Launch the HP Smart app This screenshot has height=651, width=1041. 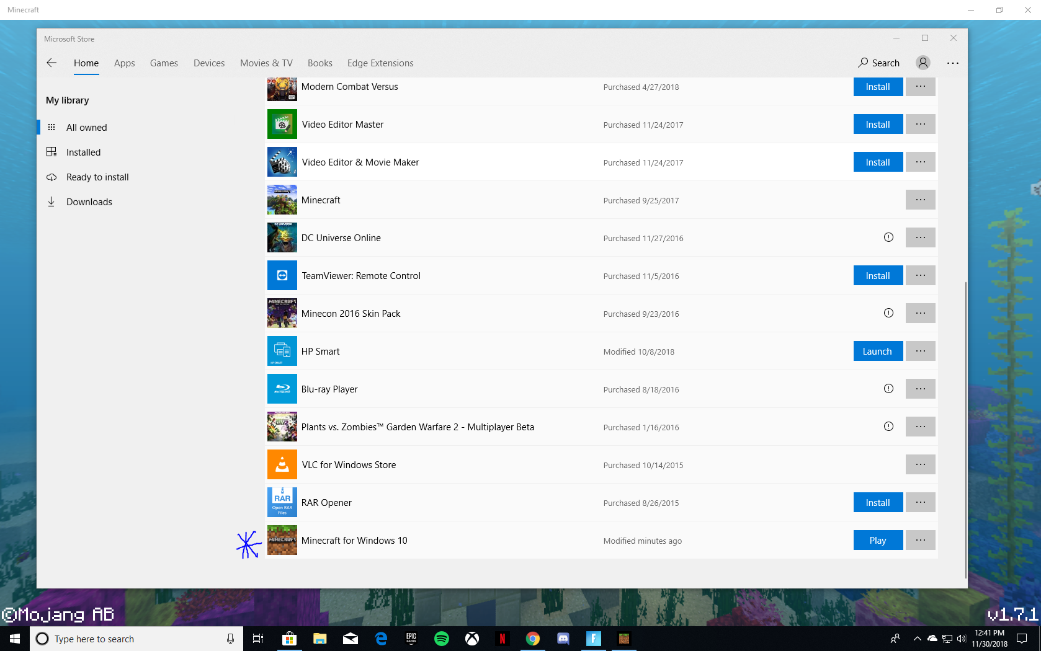(x=877, y=351)
